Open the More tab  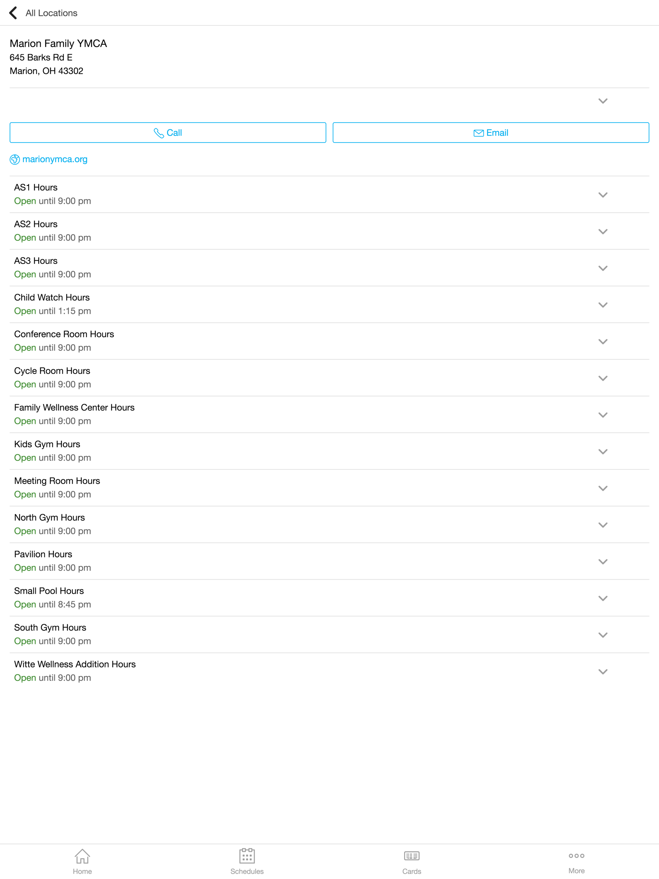click(x=576, y=862)
